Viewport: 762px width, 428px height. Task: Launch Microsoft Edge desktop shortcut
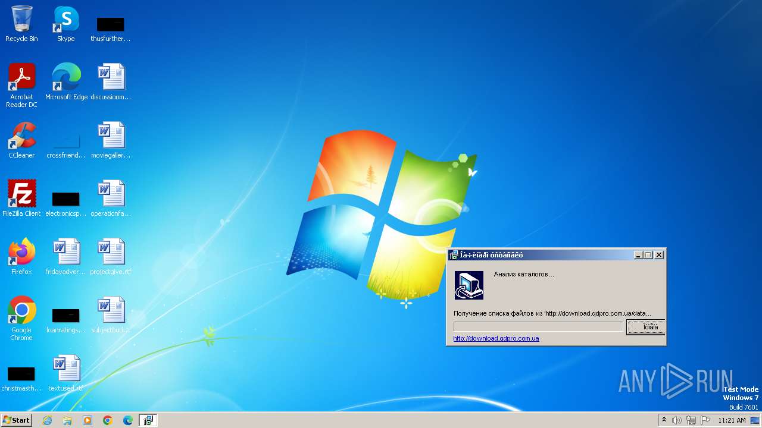coord(66,81)
